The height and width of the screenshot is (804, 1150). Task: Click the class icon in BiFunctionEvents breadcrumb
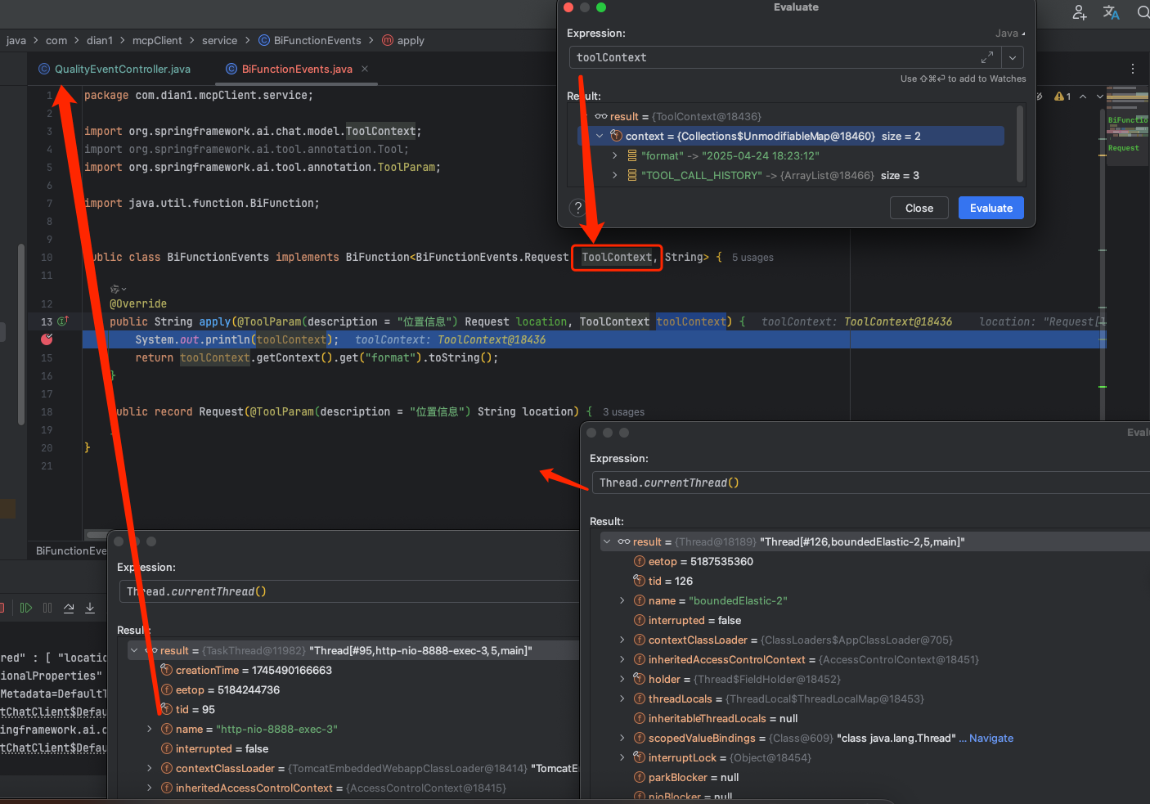[x=264, y=40]
